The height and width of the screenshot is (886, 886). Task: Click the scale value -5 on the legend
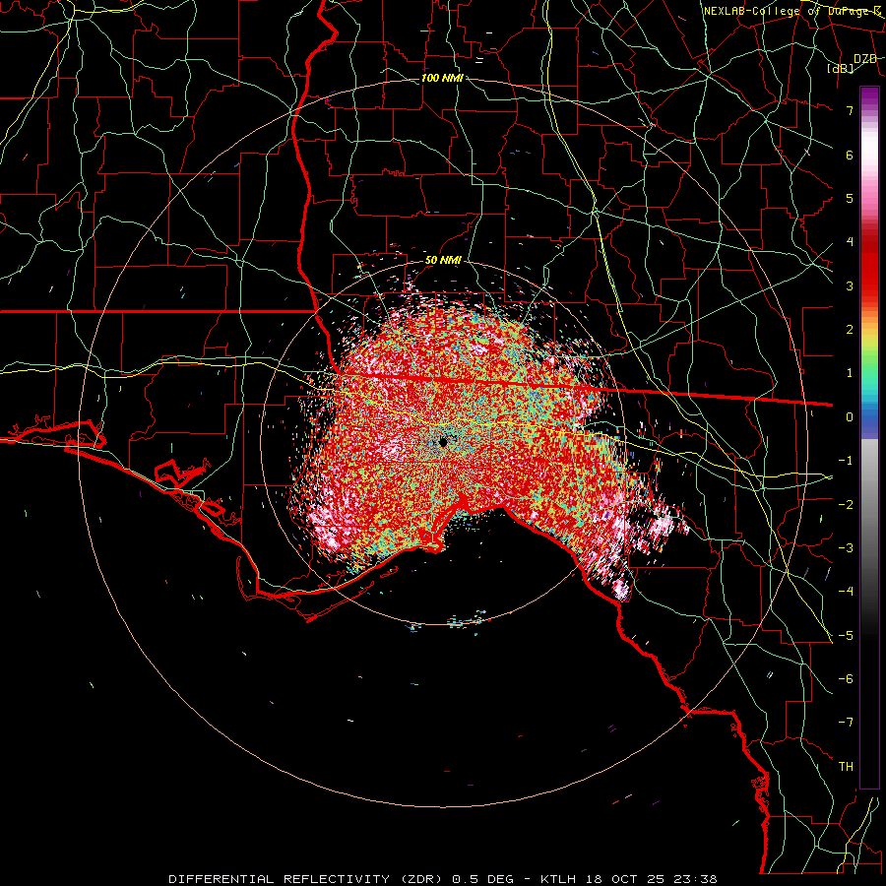[846, 636]
